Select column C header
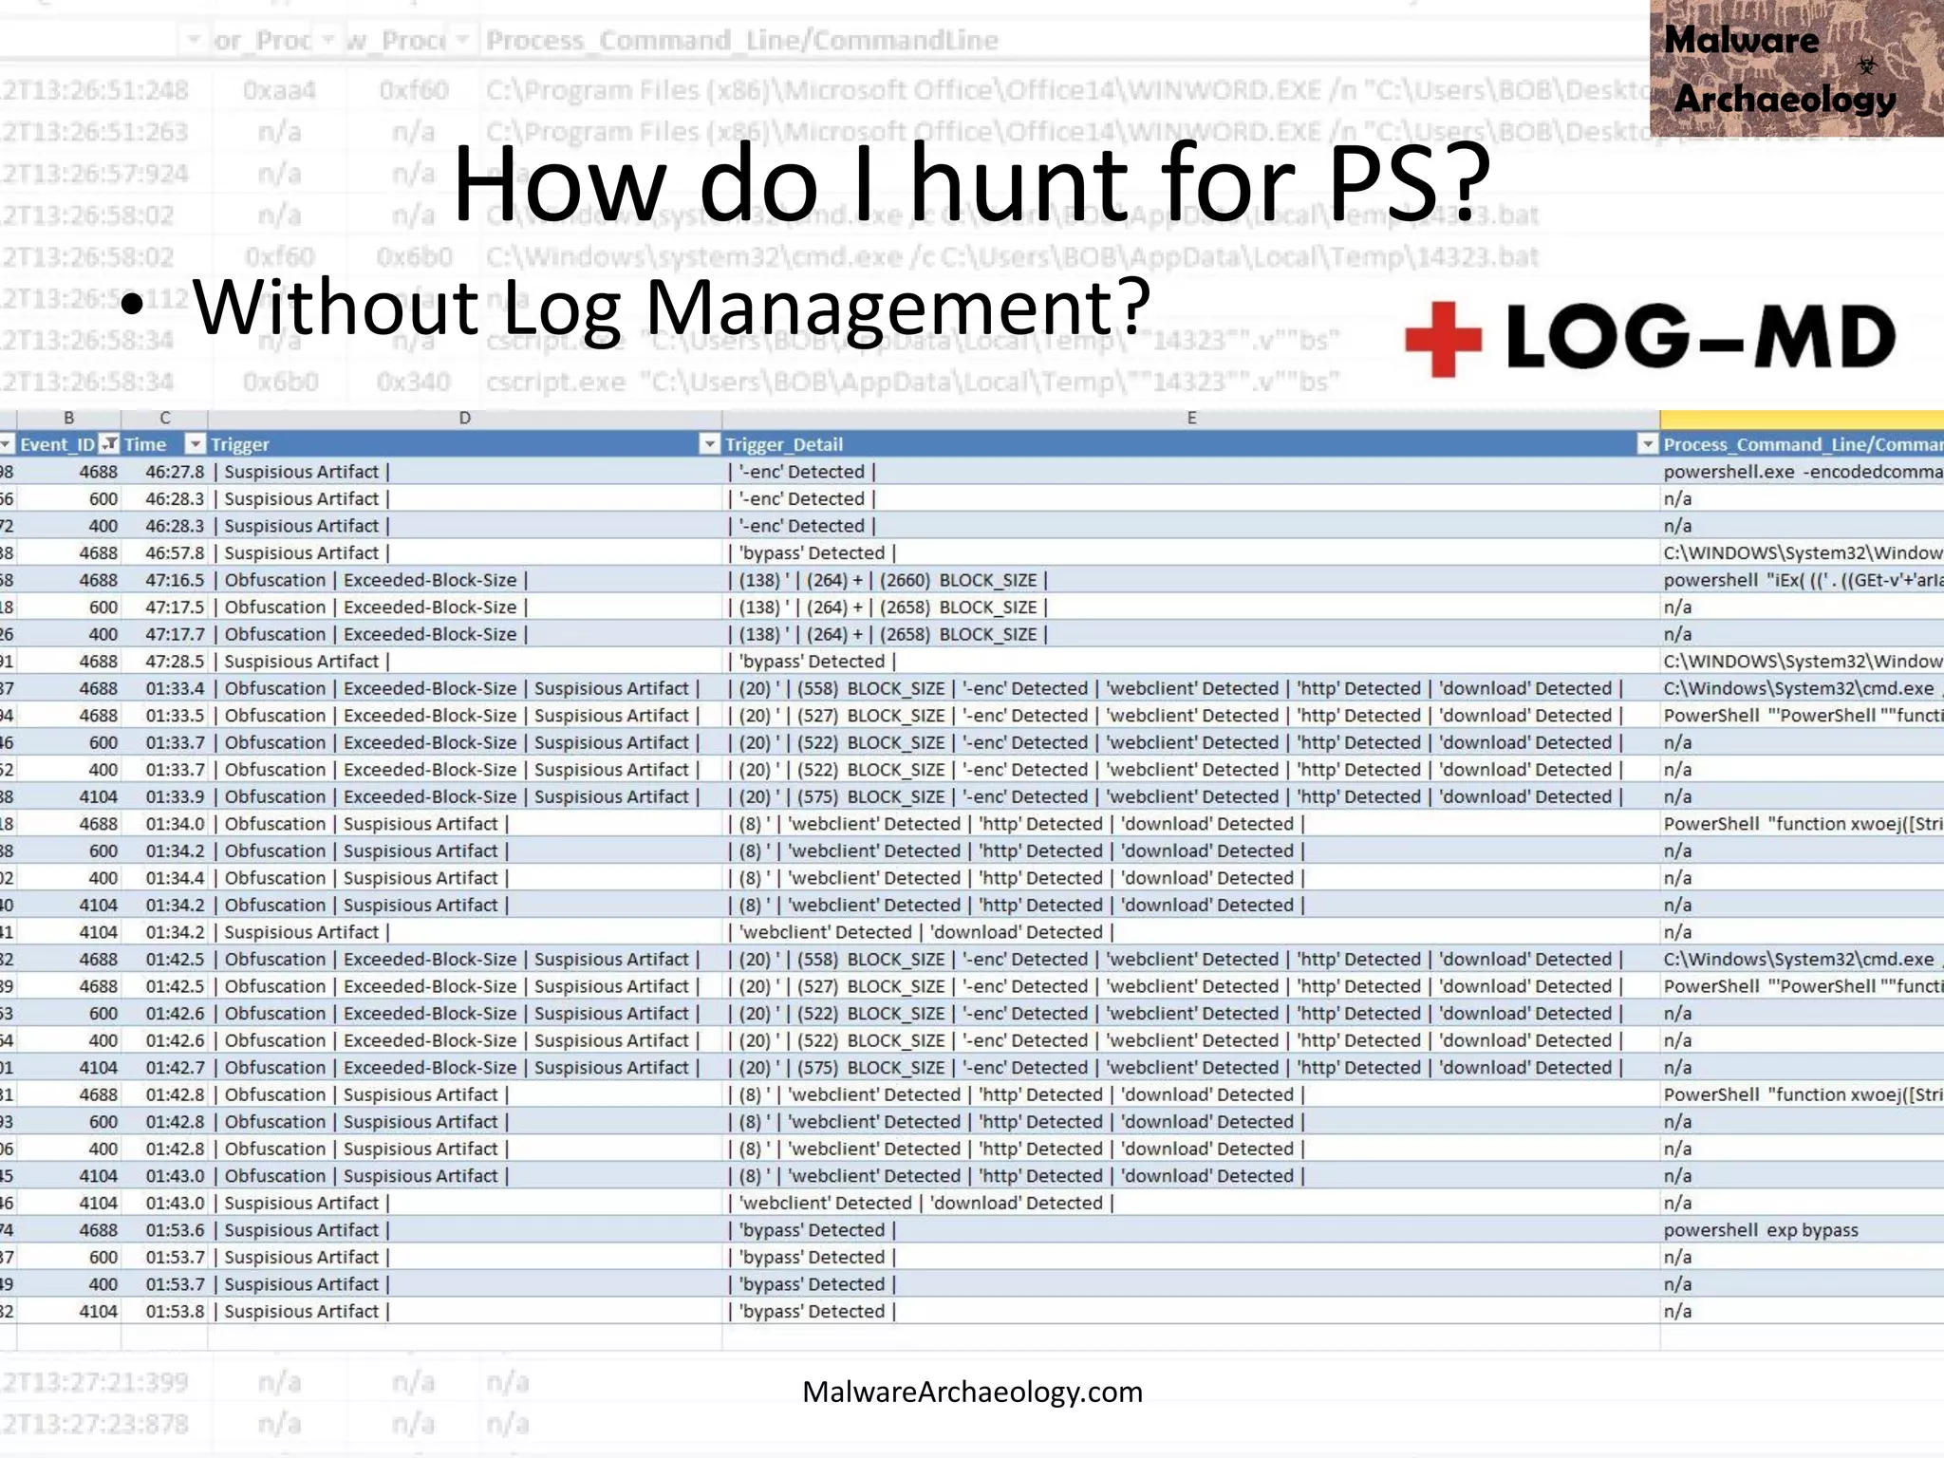 click(x=164, y=418)
